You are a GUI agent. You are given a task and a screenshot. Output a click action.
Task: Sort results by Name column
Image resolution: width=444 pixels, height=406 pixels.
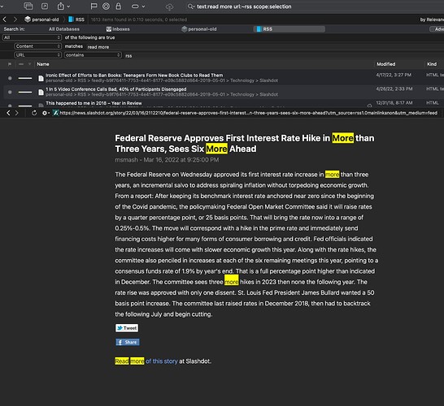(43, 64)
